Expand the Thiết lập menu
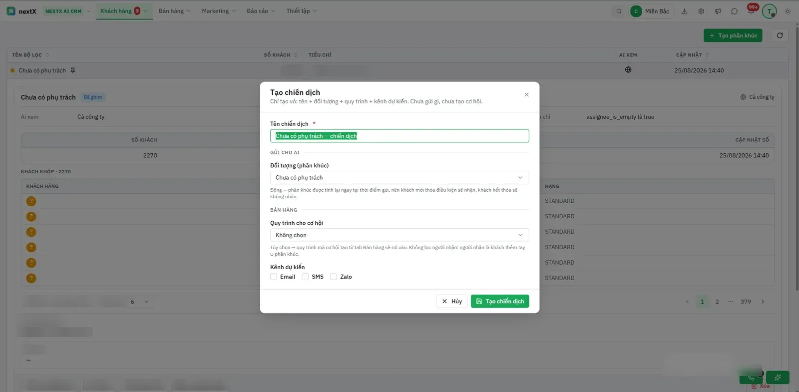This screenshot has height=392, width=799. tap(302, 11)
